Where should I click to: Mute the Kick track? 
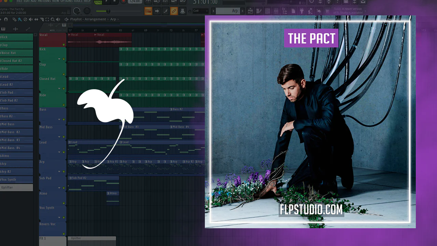click(x=64, y=59)
